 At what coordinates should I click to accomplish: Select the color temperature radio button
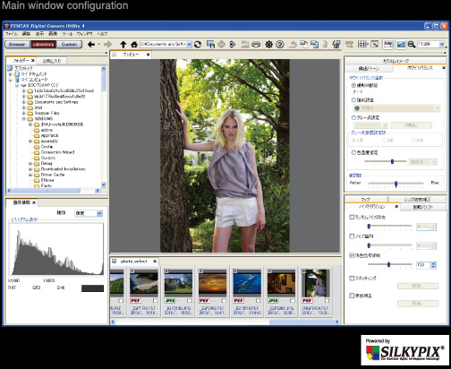coord(353,152)
